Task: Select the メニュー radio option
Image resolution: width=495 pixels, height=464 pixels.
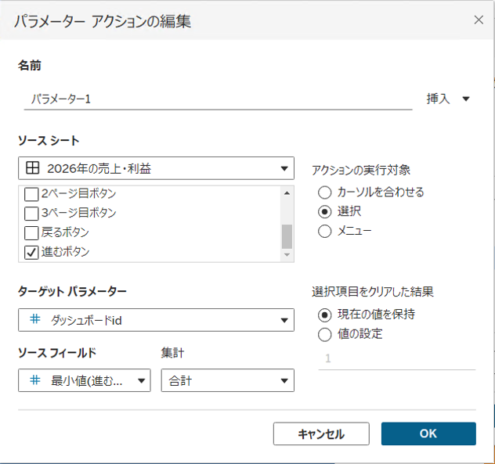Action: [324, 231]
